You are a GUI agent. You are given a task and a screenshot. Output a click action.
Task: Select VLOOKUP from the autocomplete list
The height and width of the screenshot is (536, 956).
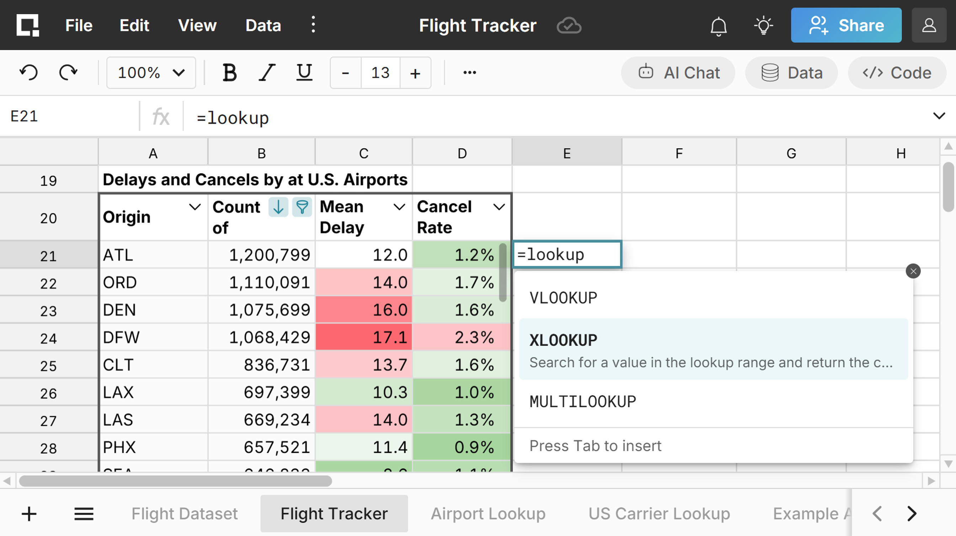click(563, 298)
